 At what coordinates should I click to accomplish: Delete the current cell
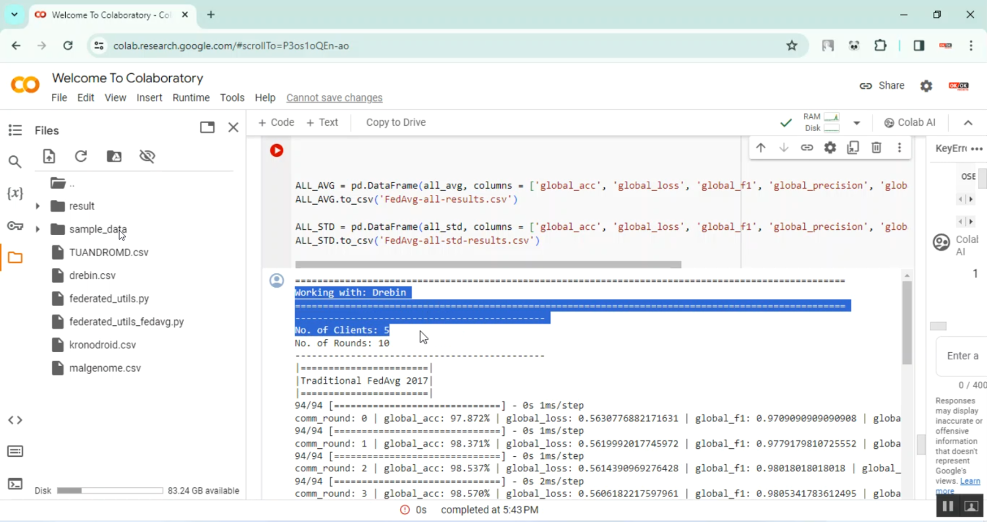[876, 147]
